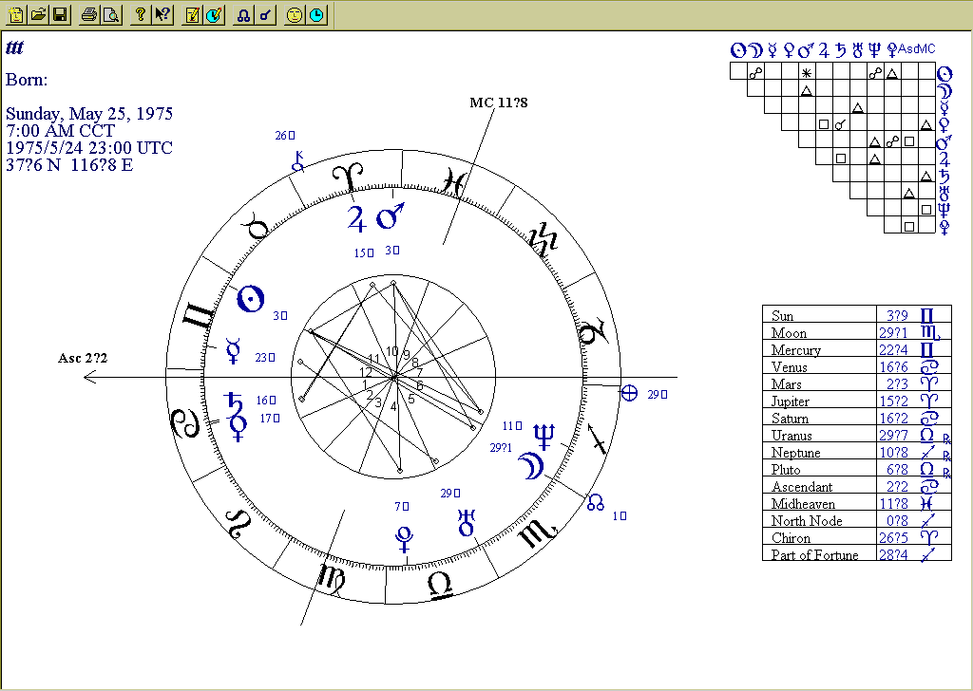This screenshot has height=691, width=973.
Task: Click the clock with pencil edit icon
Action: coord(214,15)
